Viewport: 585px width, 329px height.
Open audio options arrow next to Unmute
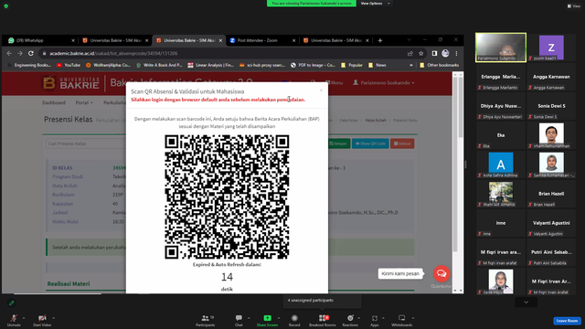[x=24, y=318]
